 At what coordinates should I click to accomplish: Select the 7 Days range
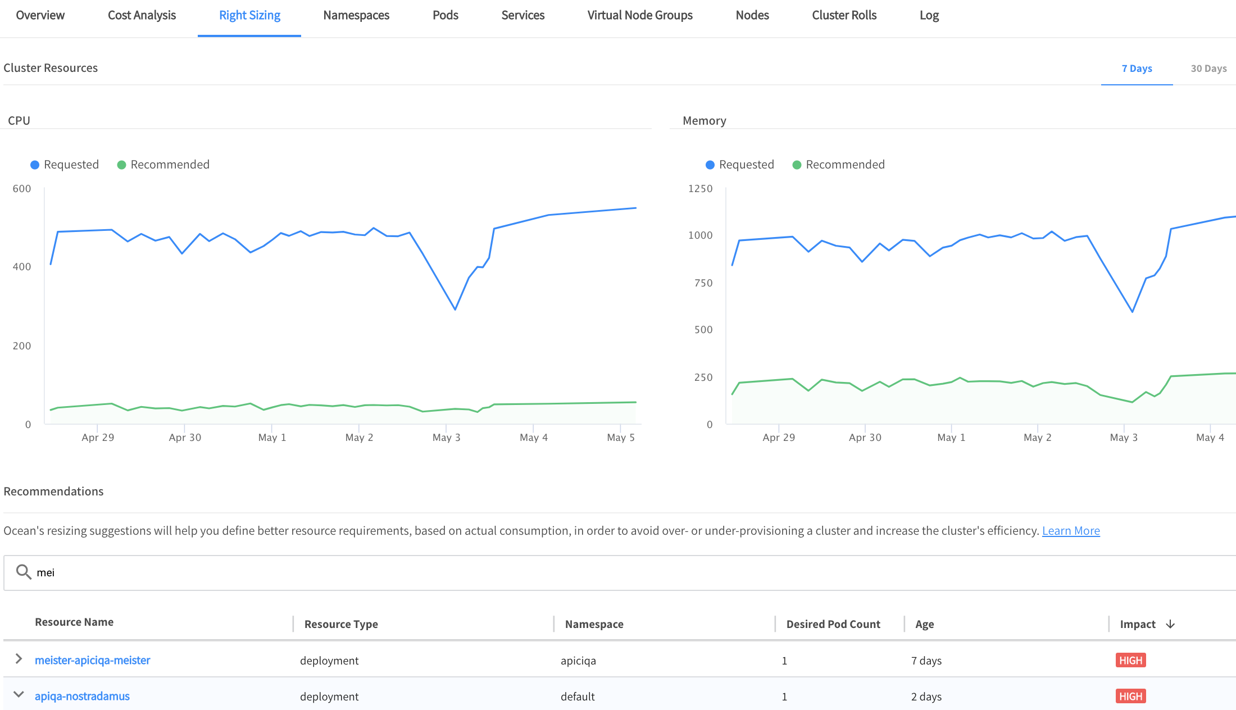coord(1137,69)
